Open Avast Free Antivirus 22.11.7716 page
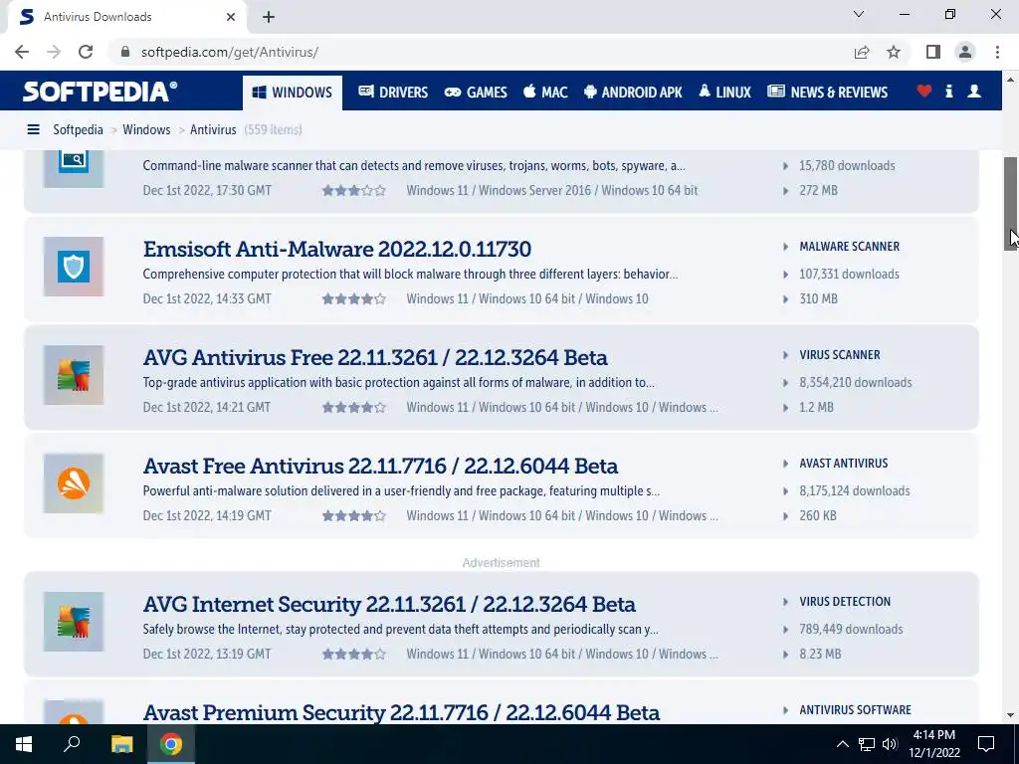 (x=381, y=466)
